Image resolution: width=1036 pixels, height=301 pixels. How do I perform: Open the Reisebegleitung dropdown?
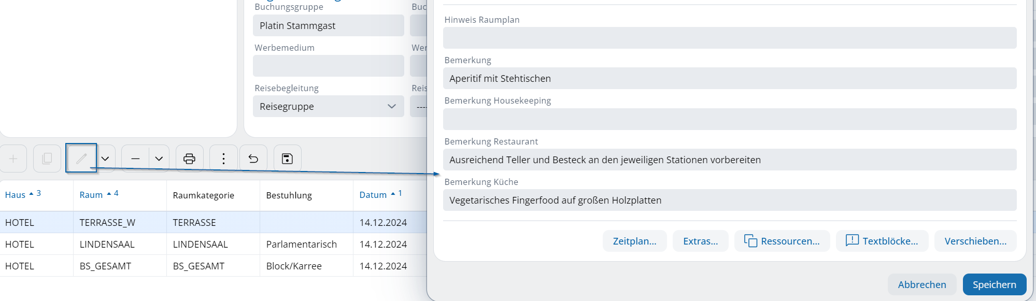coord(328,106)
